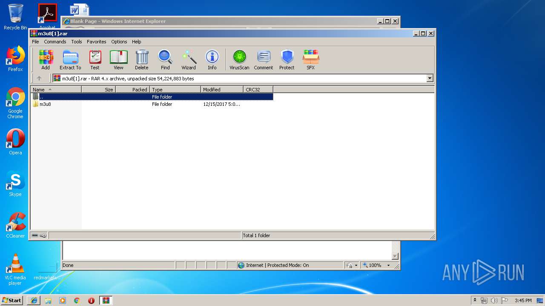
Task: Launch the Wizard tool
Action: coord(189,59)
